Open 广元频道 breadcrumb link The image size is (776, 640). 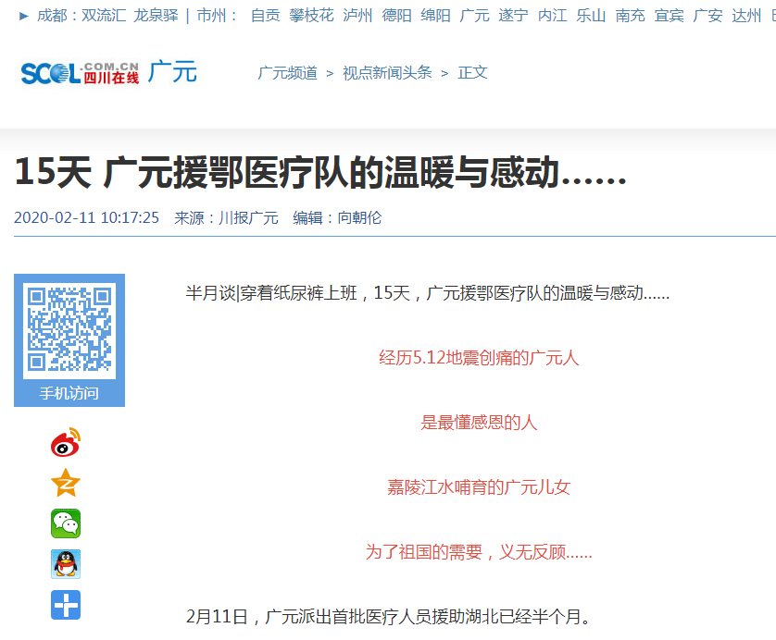[287, 73]
